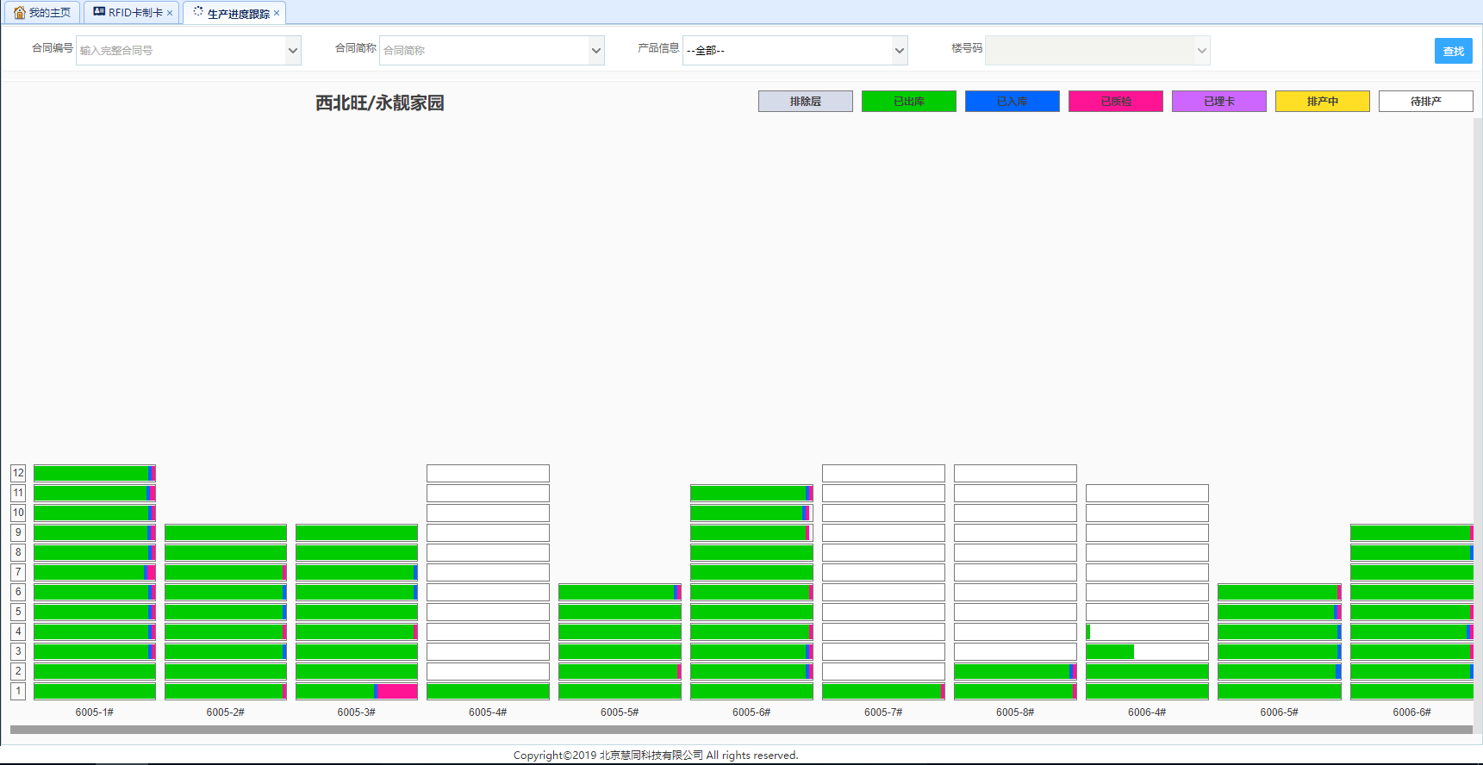Image resolution: width=1483 pixels, height=765 pixels.
Task: Click the card icon on RFID卡制卡 tab
Action: 99,12
